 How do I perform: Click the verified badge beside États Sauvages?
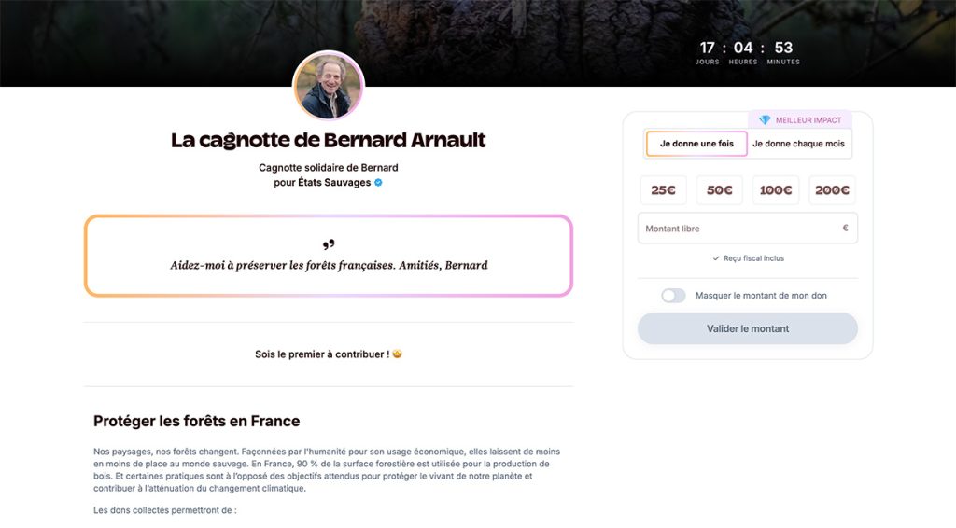pyautogui.click(x=378, y=183)
